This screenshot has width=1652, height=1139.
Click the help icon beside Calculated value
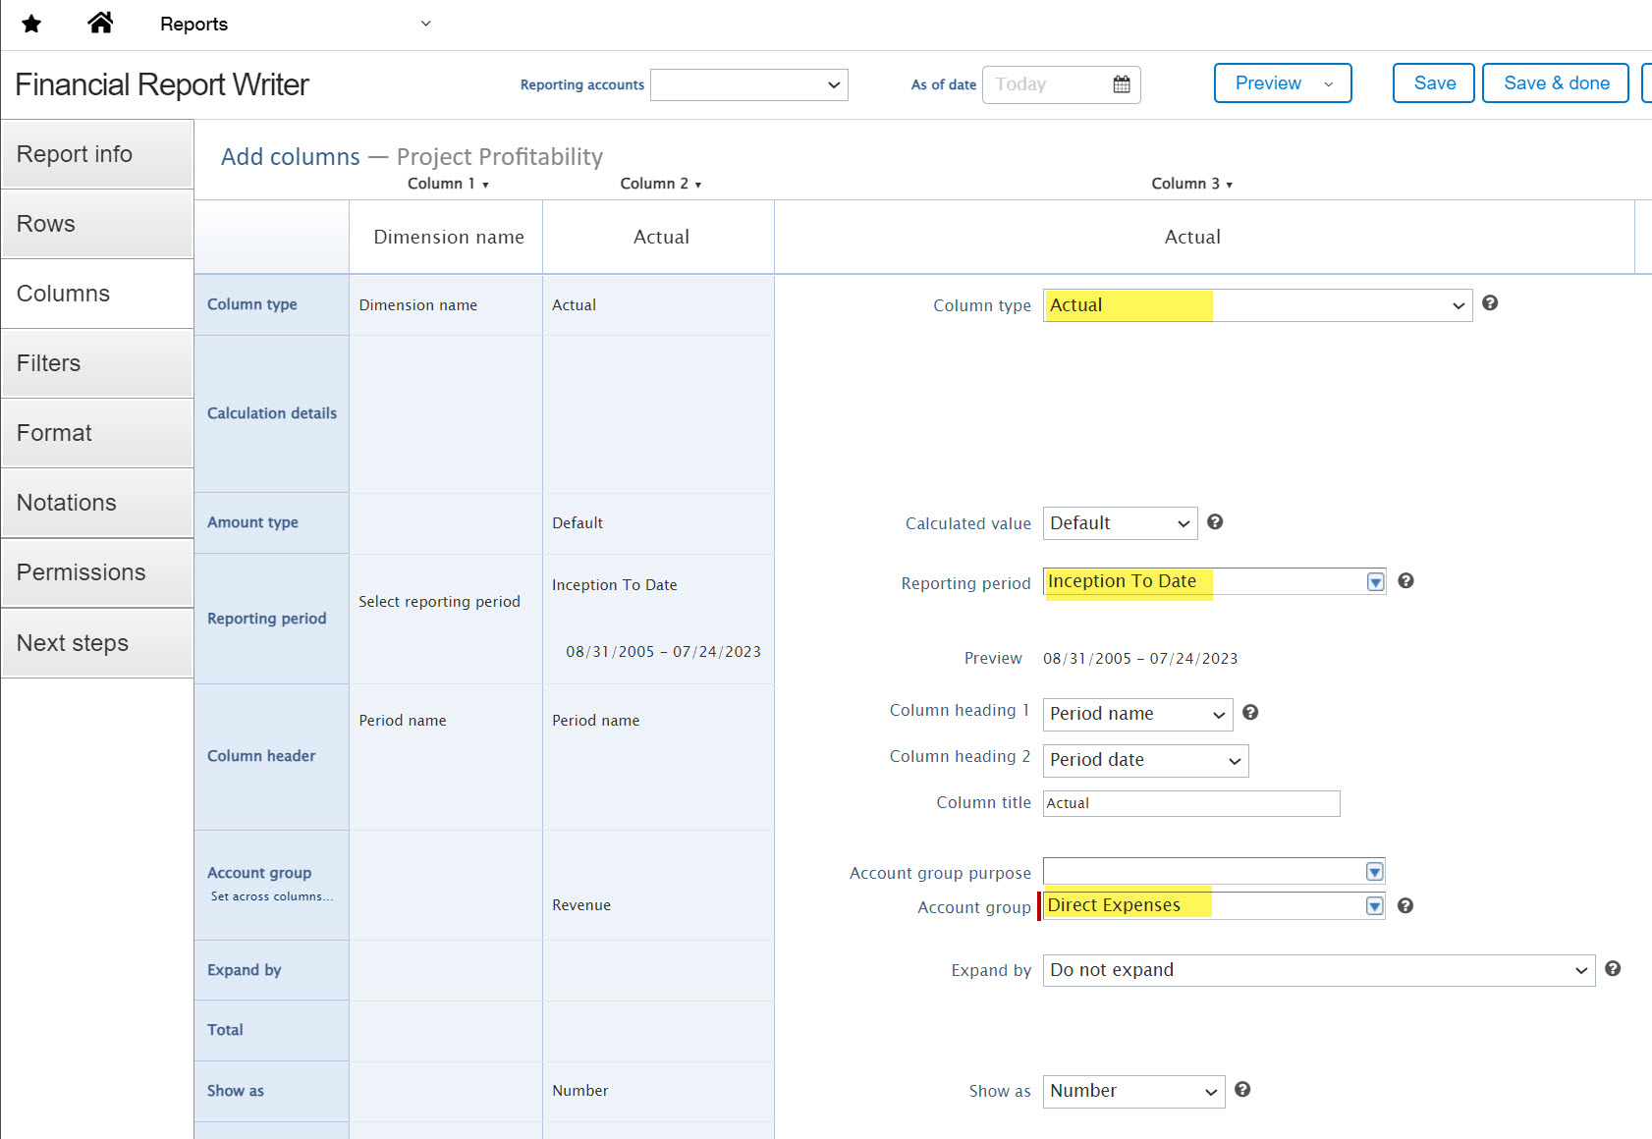coord(1214,522)
